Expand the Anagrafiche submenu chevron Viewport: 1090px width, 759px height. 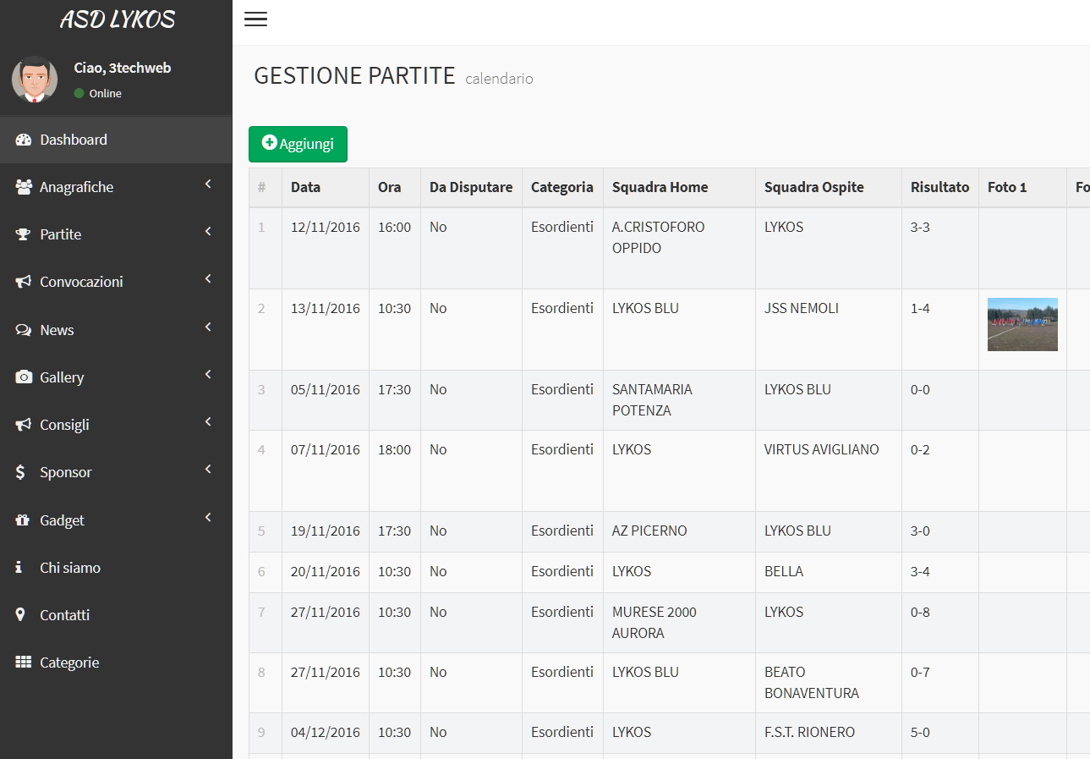click(208, 184)
